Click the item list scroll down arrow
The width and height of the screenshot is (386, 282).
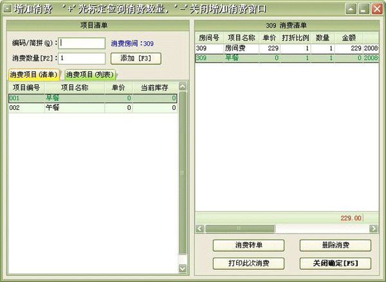[182, 268]
